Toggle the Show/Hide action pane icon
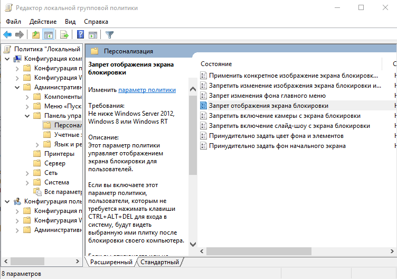This screenshot has width=397, height=279. pyautogui.click(x=93, y=35)
